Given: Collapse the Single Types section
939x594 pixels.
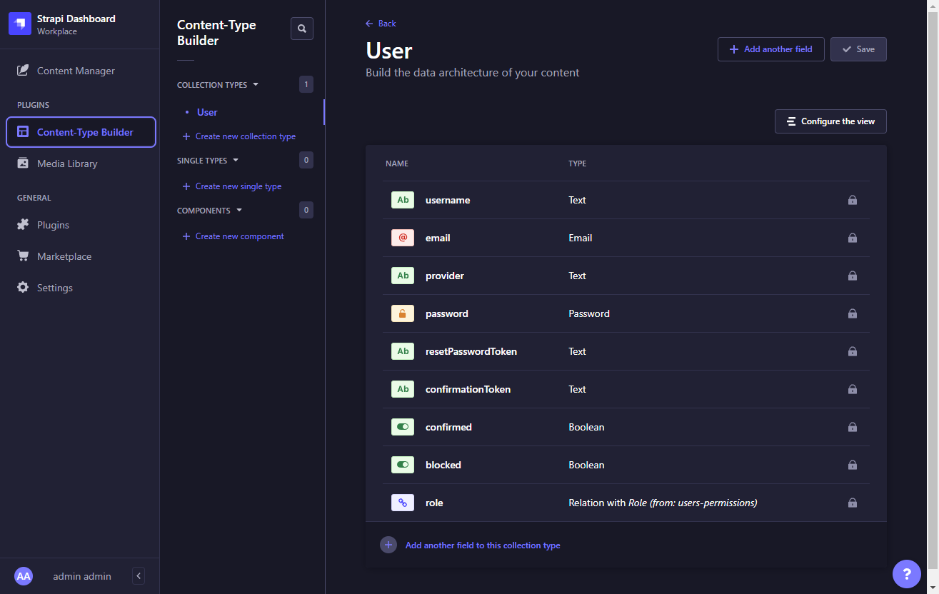Looking at the screenshot, I should [x=208, y=161].
